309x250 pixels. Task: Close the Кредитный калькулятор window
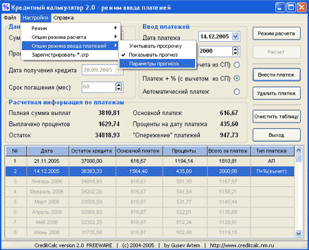pyautogui.click(x=301, y=8)
